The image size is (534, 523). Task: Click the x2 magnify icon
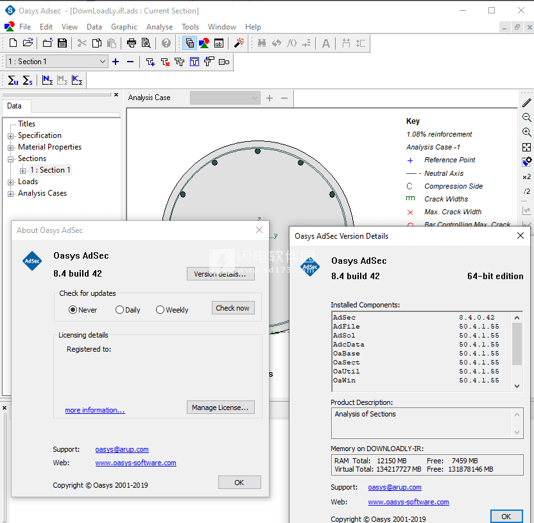(526, 176)
